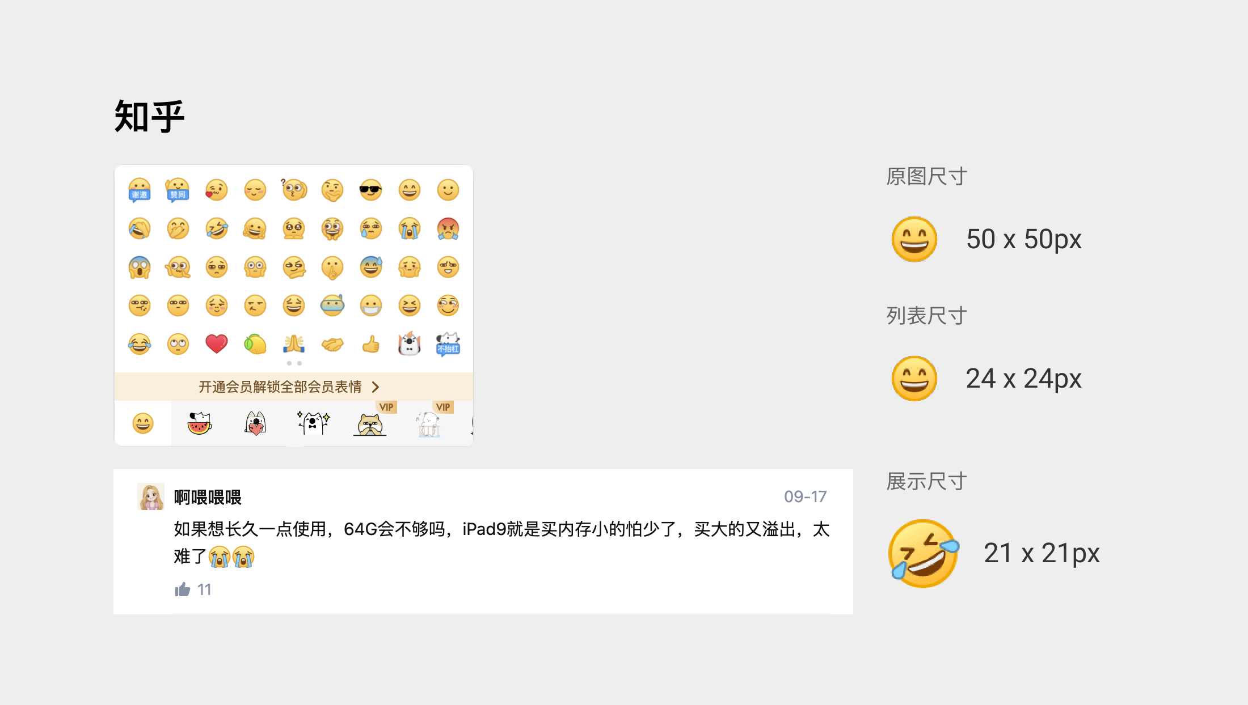The image size is (1248, 705).
Task: Select the red heart emoji
Action: coord(216,344)
